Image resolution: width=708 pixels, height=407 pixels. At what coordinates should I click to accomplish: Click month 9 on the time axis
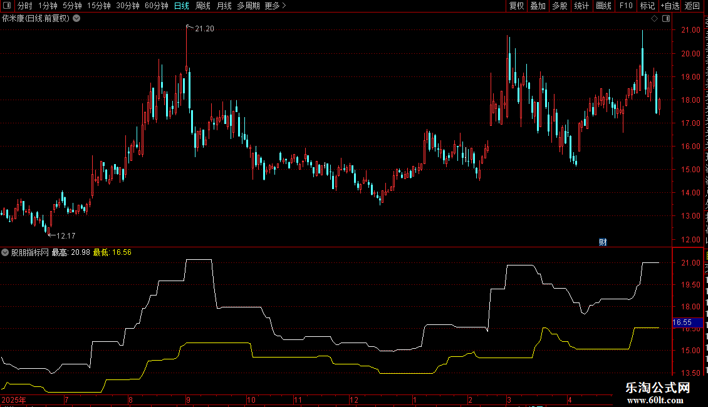point(189,400)
